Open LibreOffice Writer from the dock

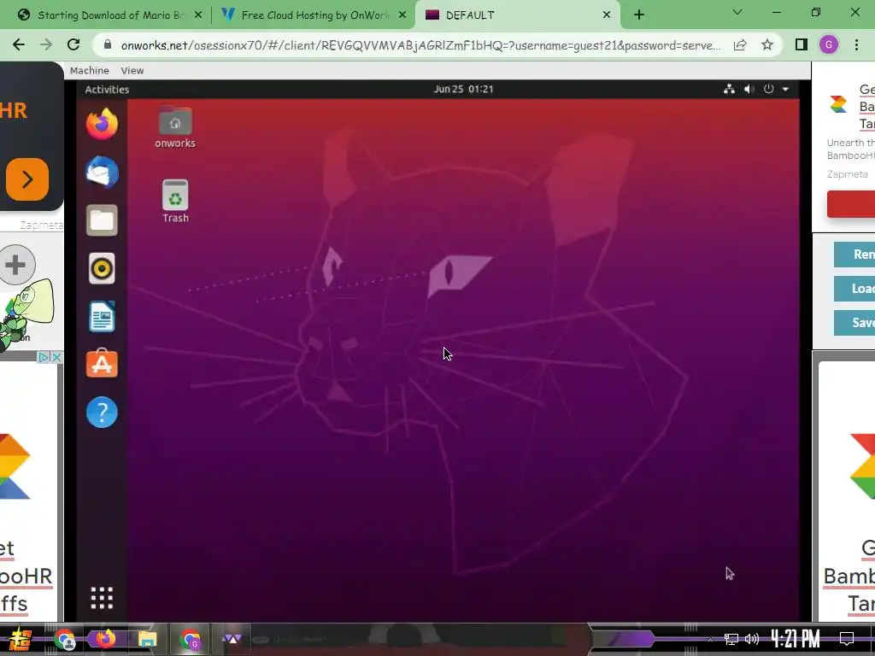pyautogui.click(x=103, y=317)
